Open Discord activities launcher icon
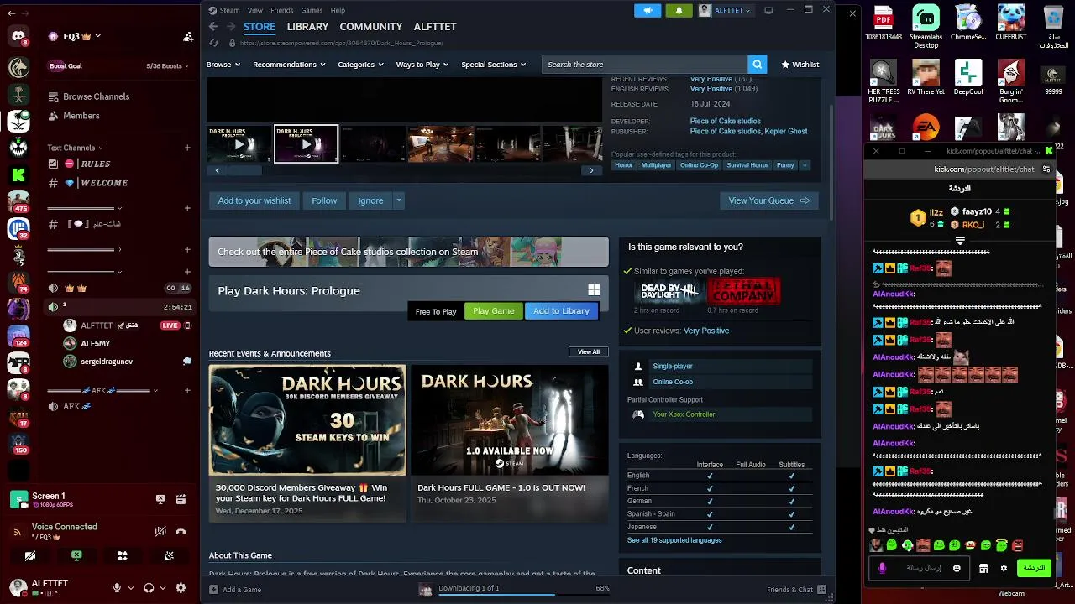This screenshot has width=1075, height=604. pyautogui.click(x=123, y=555)
